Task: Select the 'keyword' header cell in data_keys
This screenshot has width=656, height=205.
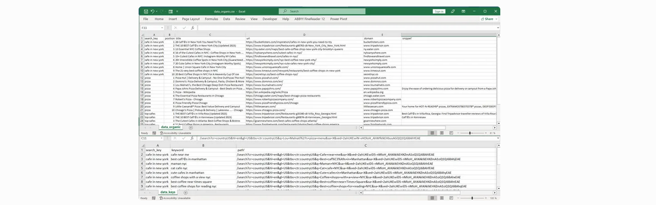Action: click(x=203, y=150)
